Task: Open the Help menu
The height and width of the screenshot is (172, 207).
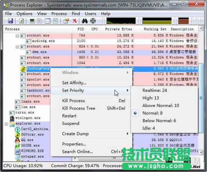Action: [106, 14]
